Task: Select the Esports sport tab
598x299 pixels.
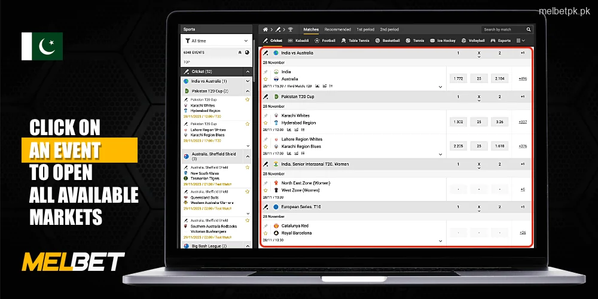Action: pos(501,41)
